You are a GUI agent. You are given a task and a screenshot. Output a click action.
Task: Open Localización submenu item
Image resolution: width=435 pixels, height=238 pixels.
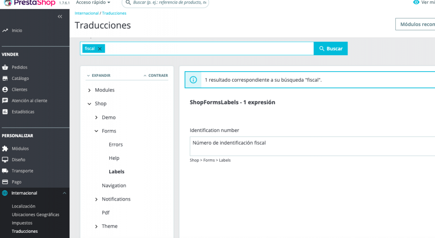pos(23,206)
